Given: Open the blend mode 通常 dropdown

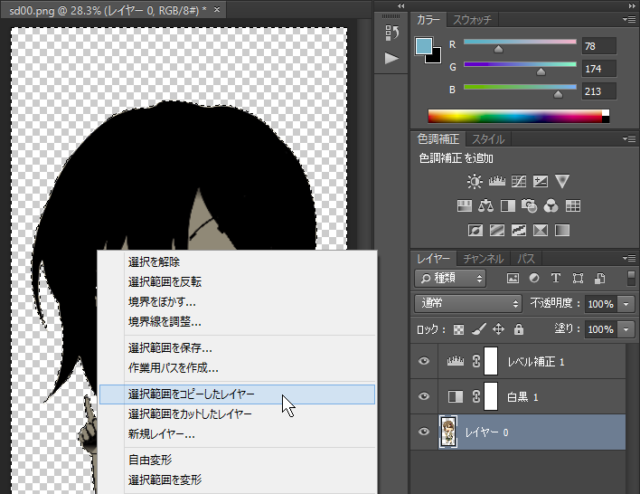Looking at the screenshot, I should pyautogui.click(x=468, y=304).
